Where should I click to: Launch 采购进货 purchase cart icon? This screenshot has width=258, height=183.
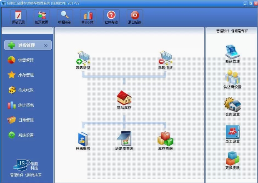pyautogui.click(x=83, y=60)
